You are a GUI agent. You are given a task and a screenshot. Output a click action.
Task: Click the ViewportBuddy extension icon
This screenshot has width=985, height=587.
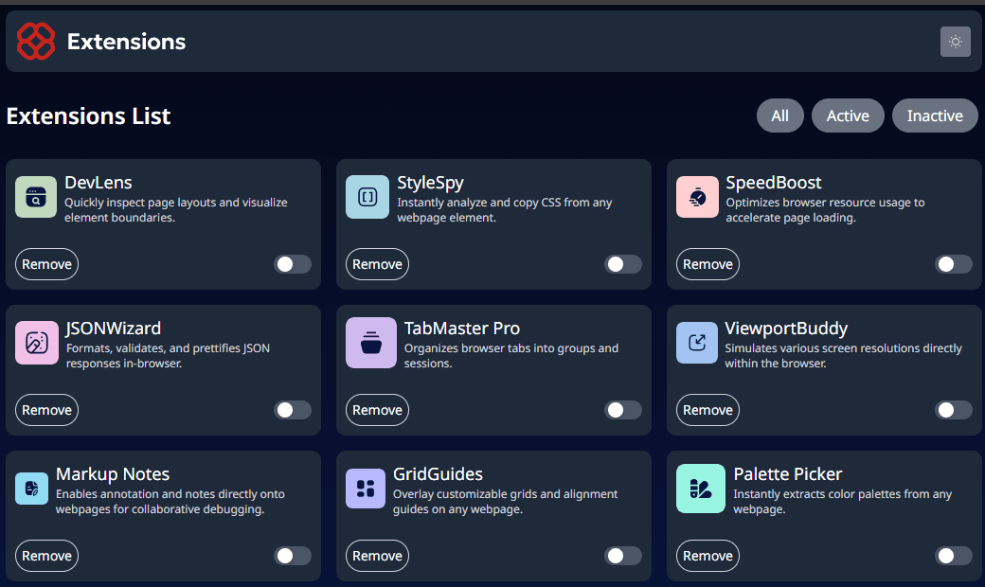click(x=696, y=343)
